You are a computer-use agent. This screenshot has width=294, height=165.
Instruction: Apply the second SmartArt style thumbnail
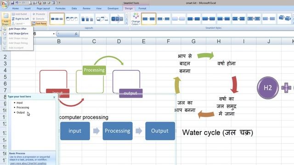click(164, 19)
